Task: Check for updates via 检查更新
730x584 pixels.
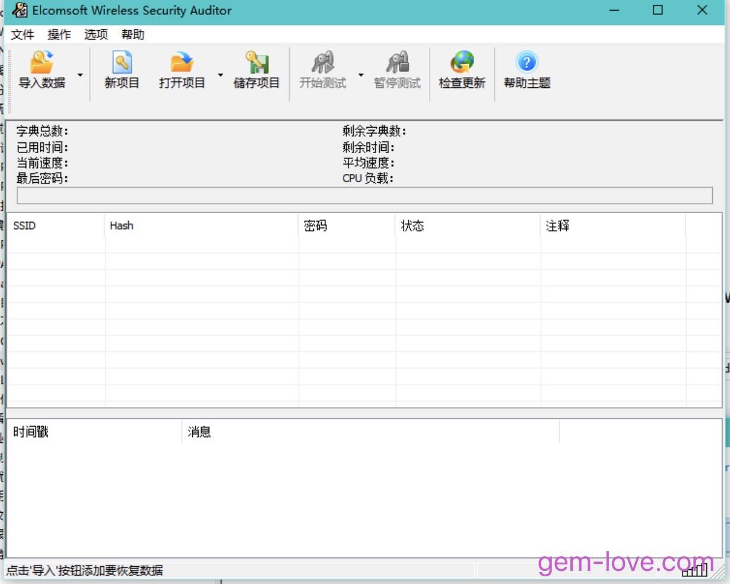Action: coord(462,71)
